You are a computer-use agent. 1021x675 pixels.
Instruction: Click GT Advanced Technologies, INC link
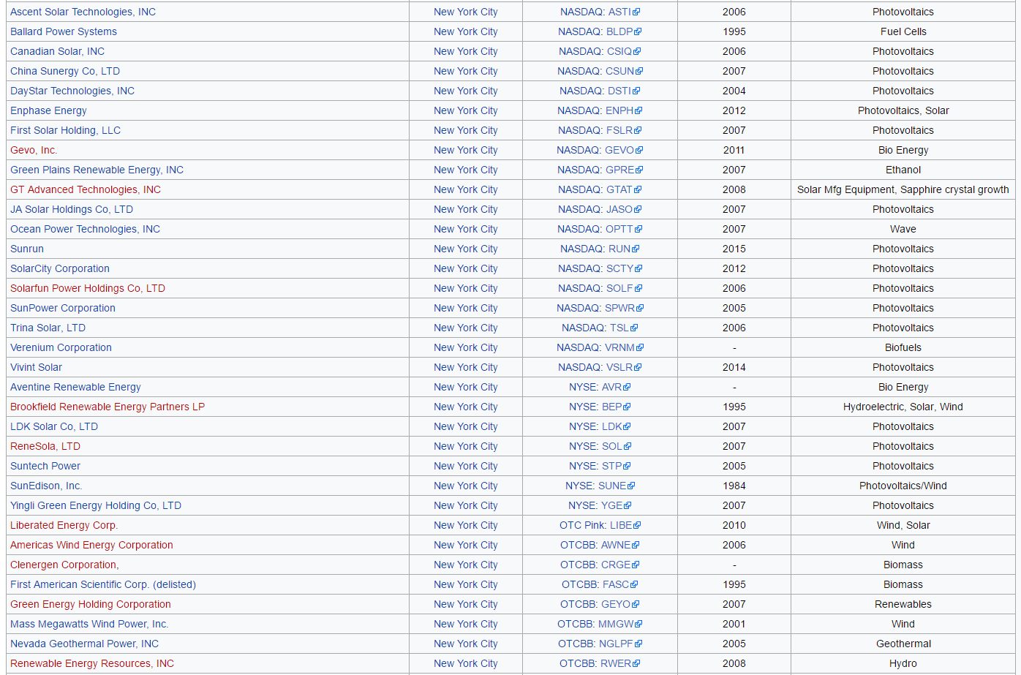click(x=86, y=189)
